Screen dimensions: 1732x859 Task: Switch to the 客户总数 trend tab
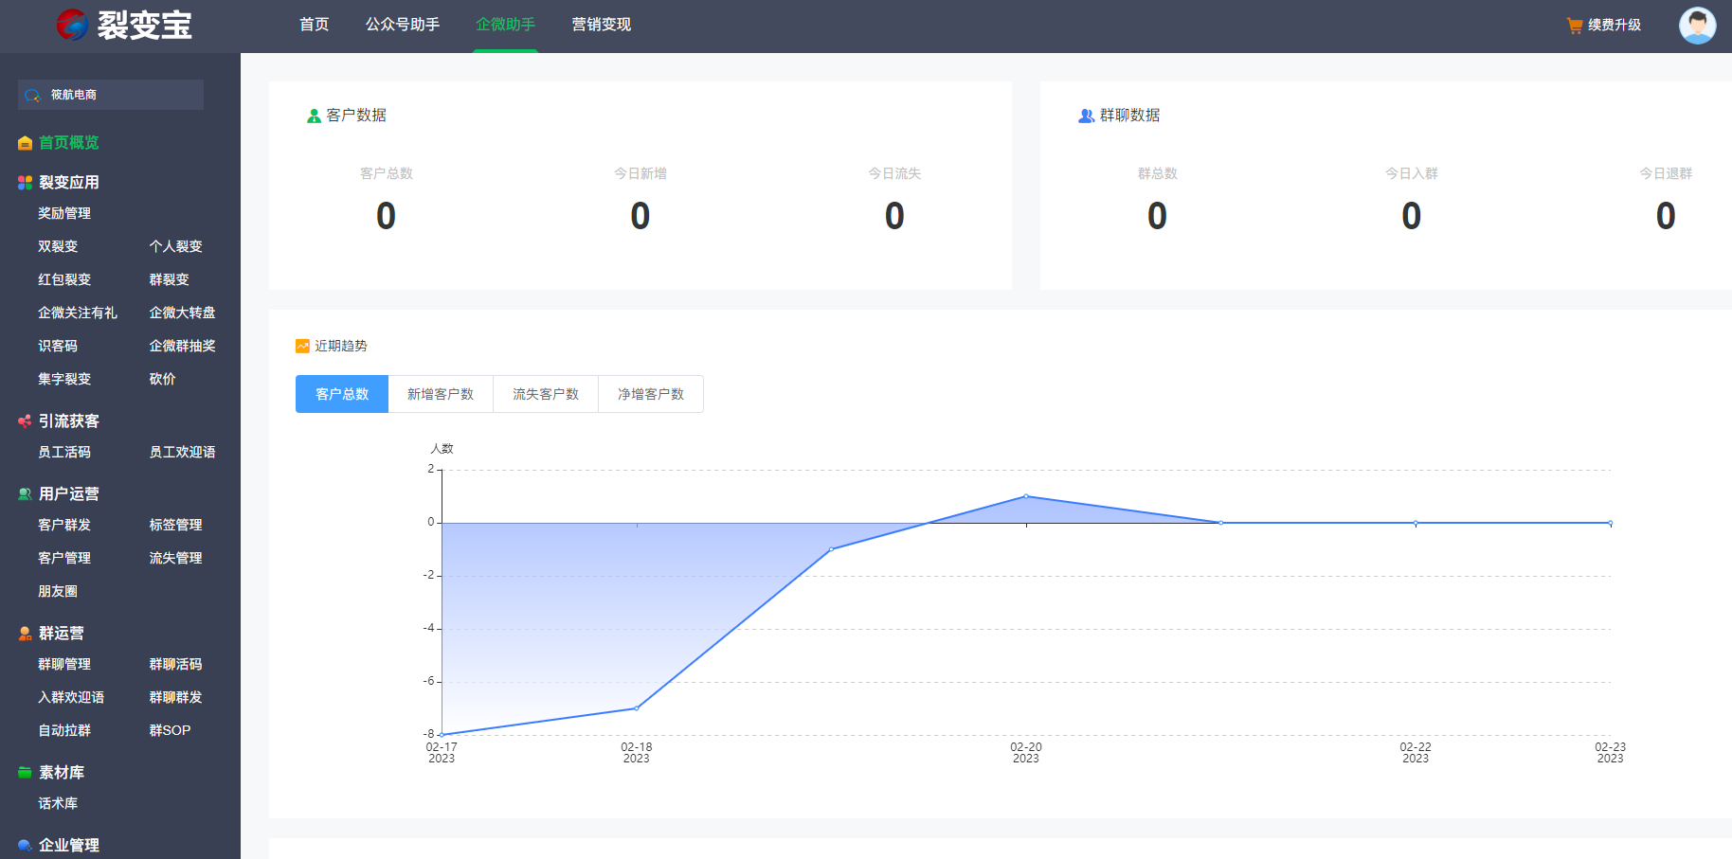click(x=342, y=394)
